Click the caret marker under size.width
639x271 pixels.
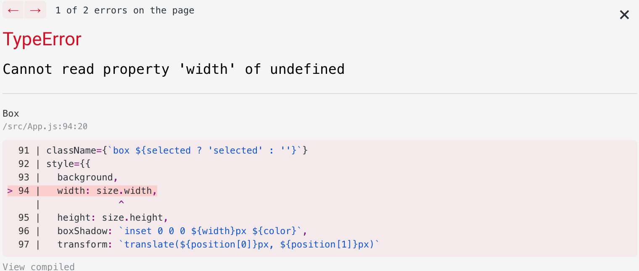(x=121, y=203)
